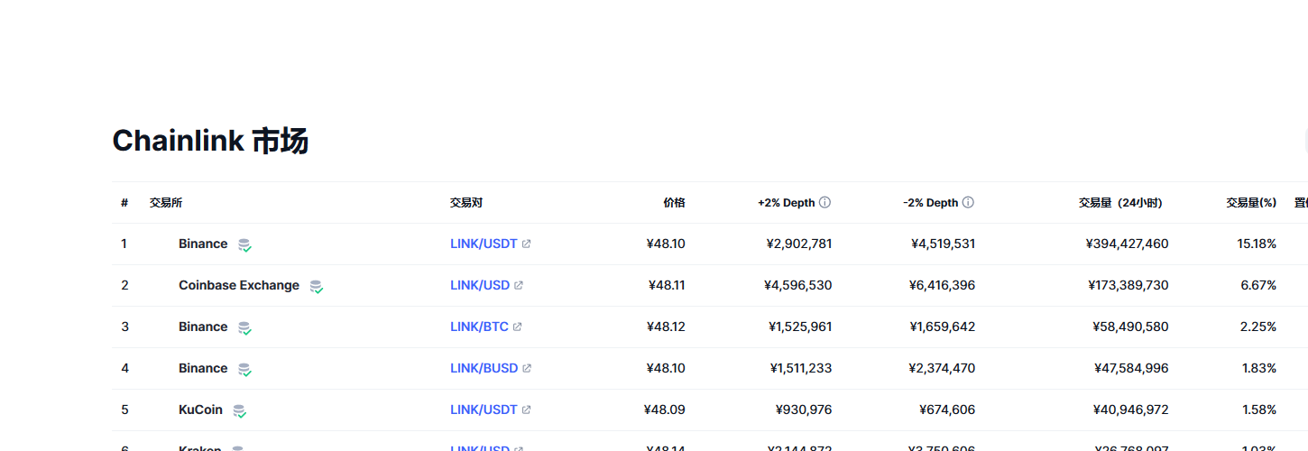The height and width of the screenshot is (451, 1308).
Task: Open the LINK/USD pair on Coinbase Exchange
Action: [x=480, y=285]
